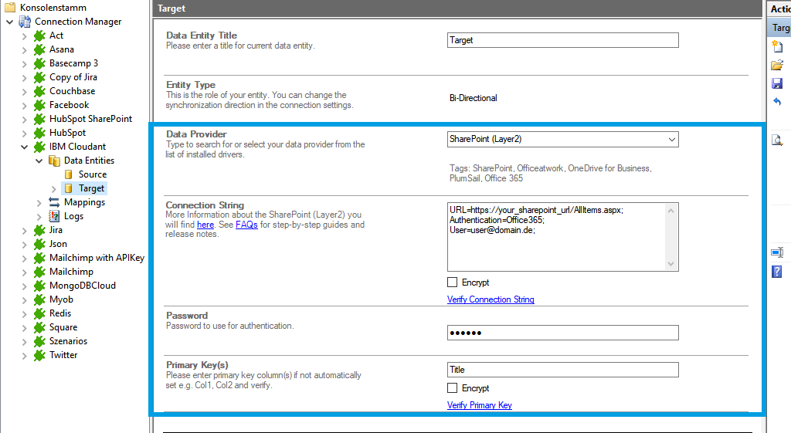Open the FAQs link
This screenshot has width=791, height=433.
click(x=246, y=225)
